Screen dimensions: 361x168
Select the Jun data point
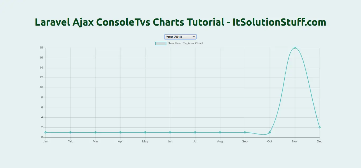(x=170, y=132)
